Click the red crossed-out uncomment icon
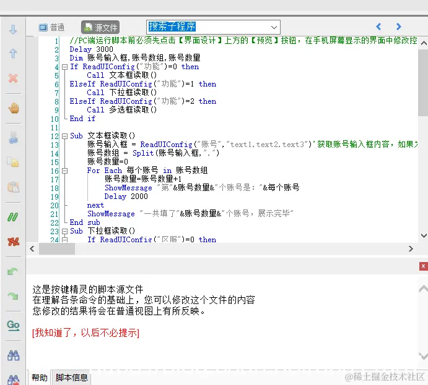The width and height of the screenshot is (428, 385). [x=14, y=242]
